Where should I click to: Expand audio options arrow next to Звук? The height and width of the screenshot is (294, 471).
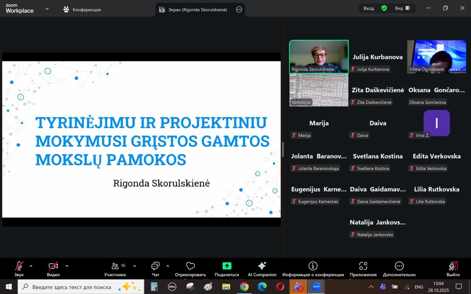[x=31, y=266]
